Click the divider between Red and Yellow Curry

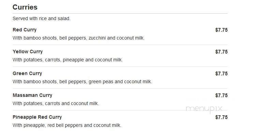pos(120,45)
